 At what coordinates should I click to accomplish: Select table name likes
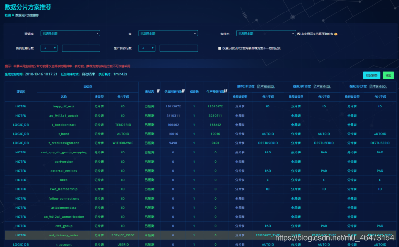click(x=64, y=180)
